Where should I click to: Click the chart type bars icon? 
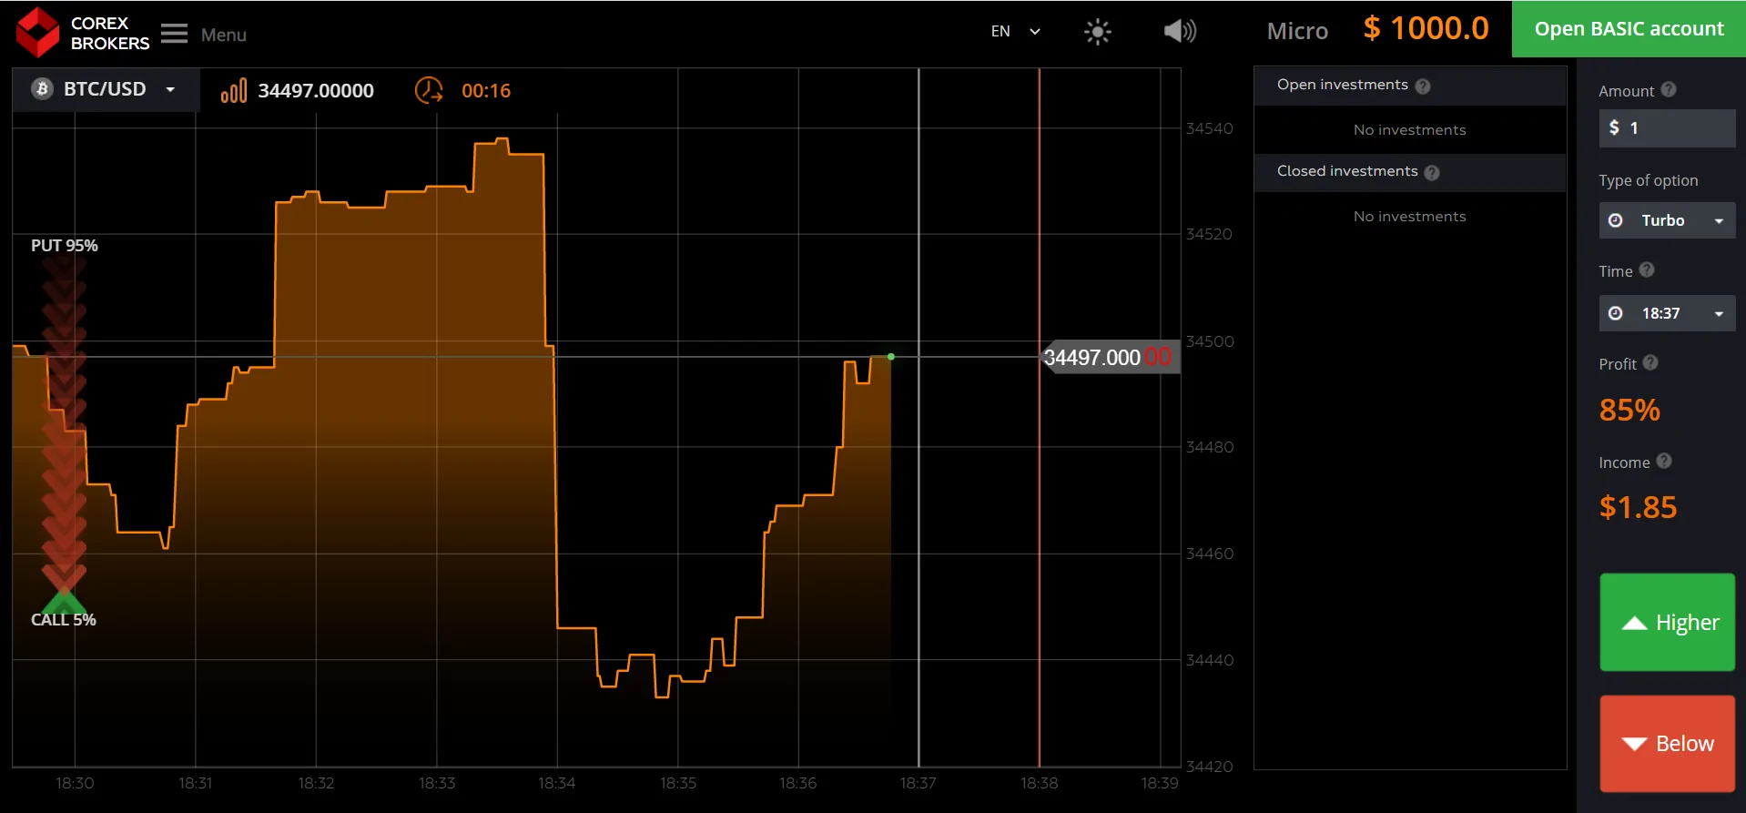click(234, 90)
